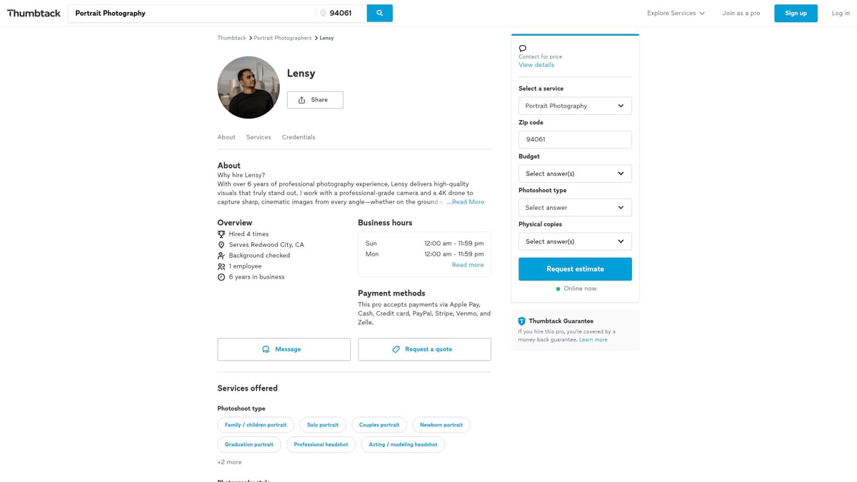Screen dimensions: 857x482
Task: Click the blue search magnifier button
Action: [x=379, y=13]
